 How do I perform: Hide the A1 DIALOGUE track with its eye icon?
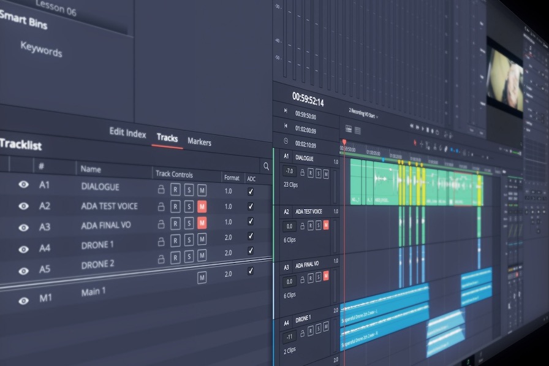coord(23,184)
